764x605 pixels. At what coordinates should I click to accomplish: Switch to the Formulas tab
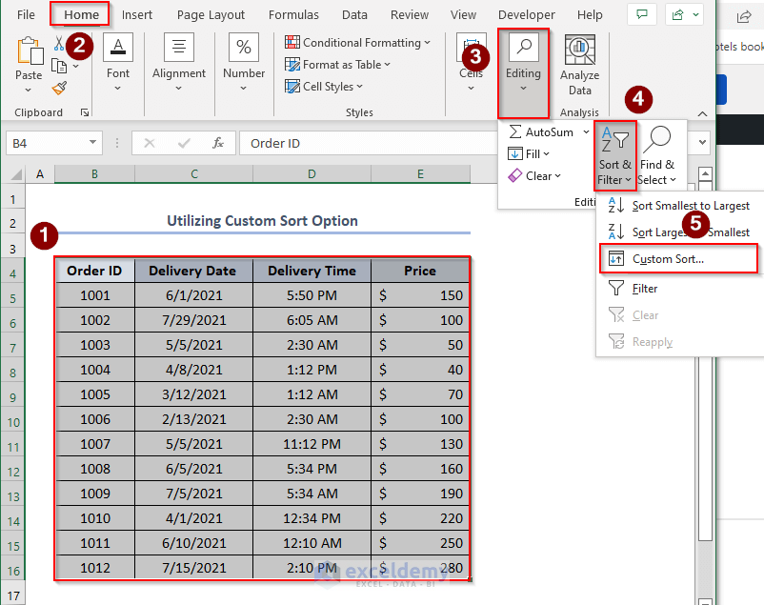tap(293, 15)
